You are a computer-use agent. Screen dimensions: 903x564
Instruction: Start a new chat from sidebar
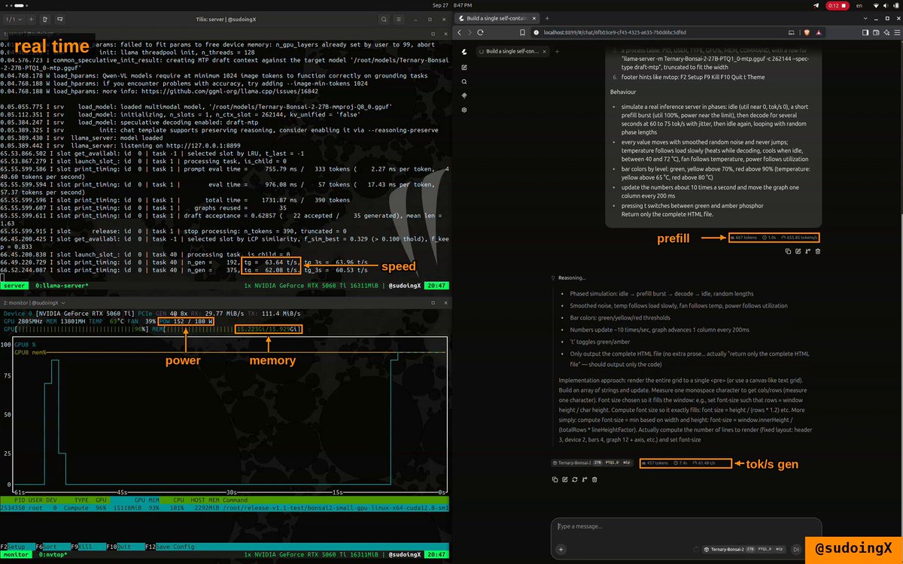coord(464,67)
